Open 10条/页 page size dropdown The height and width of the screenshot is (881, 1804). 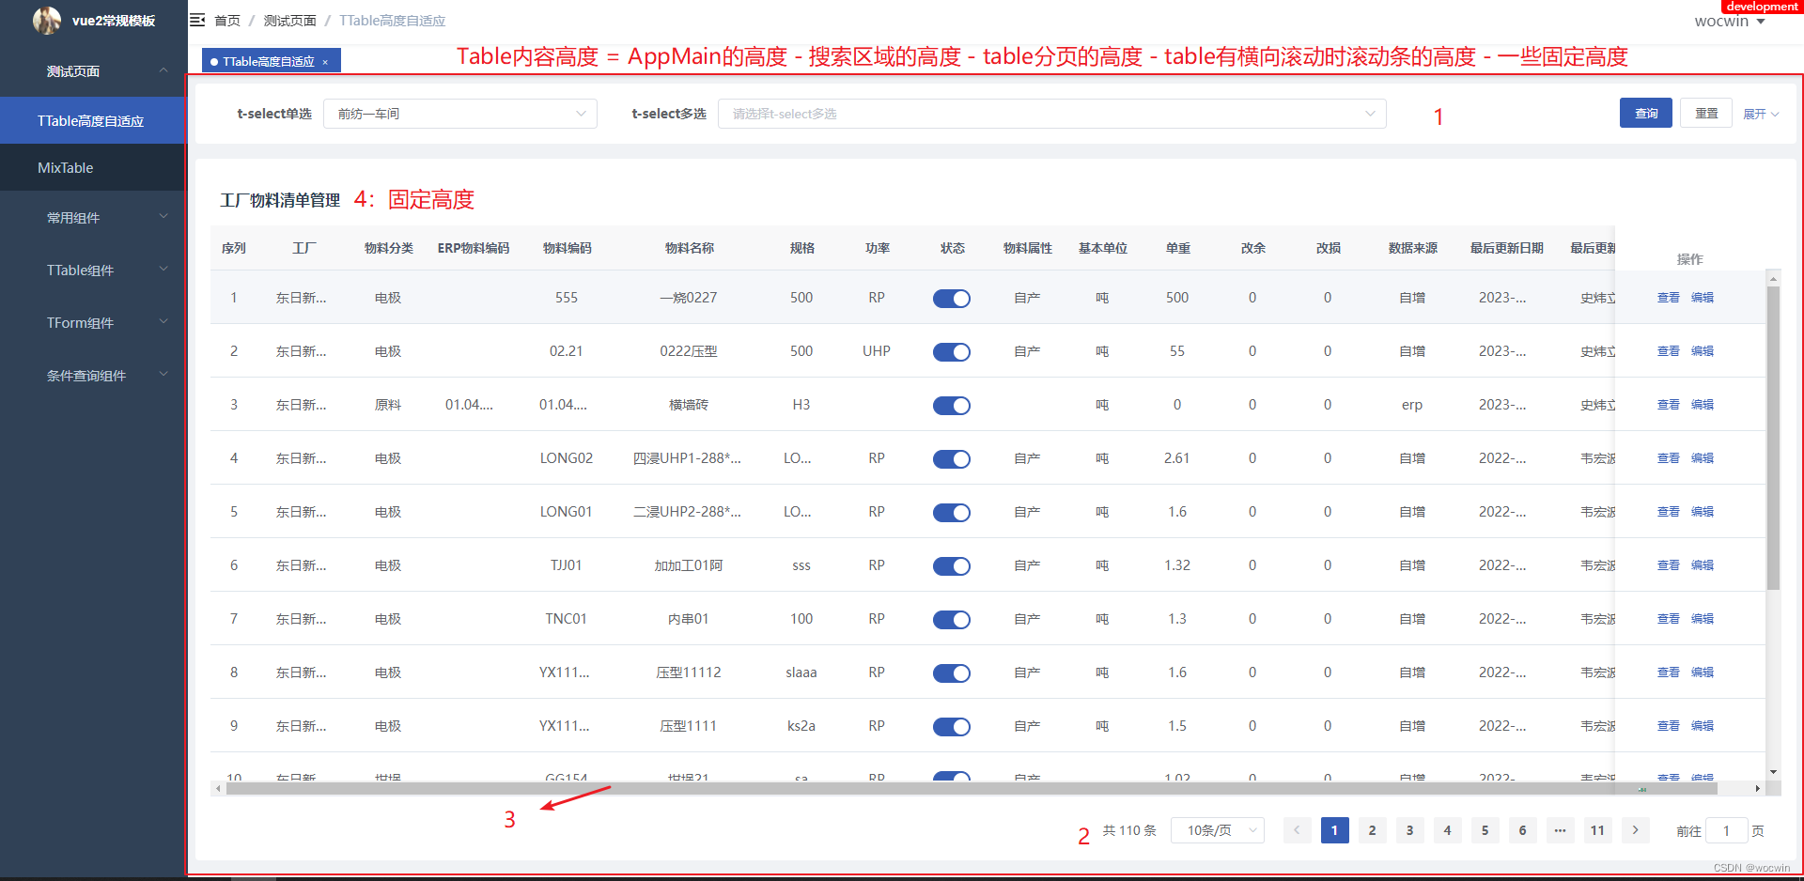tap(1218, 830)
